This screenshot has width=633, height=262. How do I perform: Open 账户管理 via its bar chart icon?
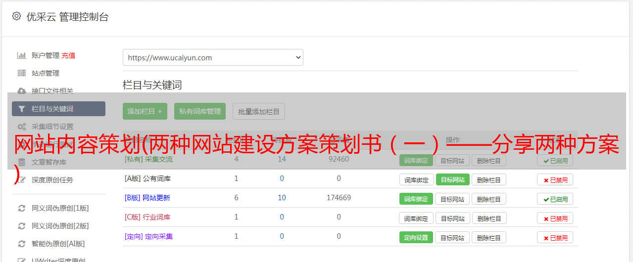21,55
